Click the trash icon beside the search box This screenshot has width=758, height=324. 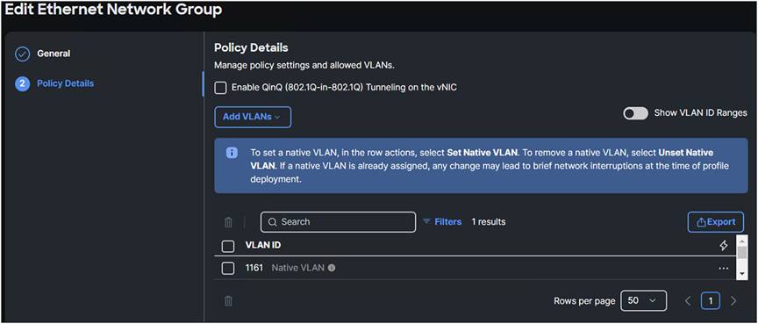[229, 222]
